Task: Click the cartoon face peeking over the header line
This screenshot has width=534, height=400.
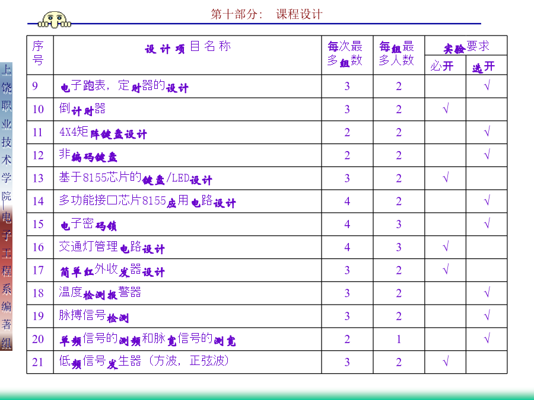Action: (55, 20)
